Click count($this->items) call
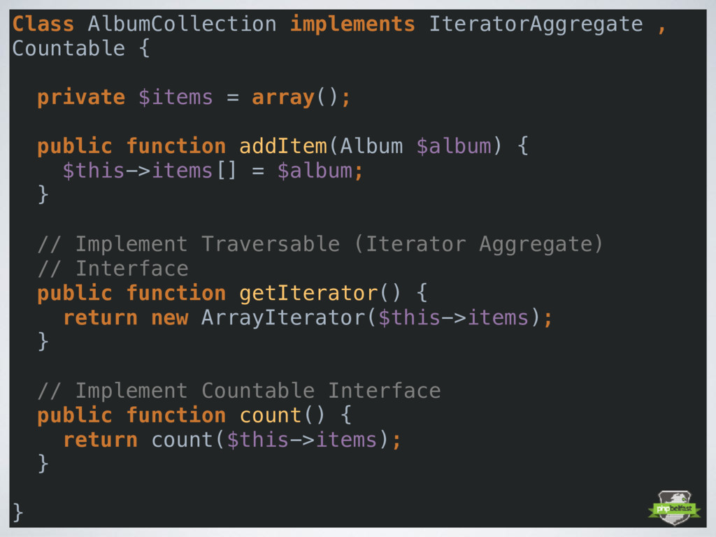This screenshot has width=716, height=537. [x=269, y=441]
